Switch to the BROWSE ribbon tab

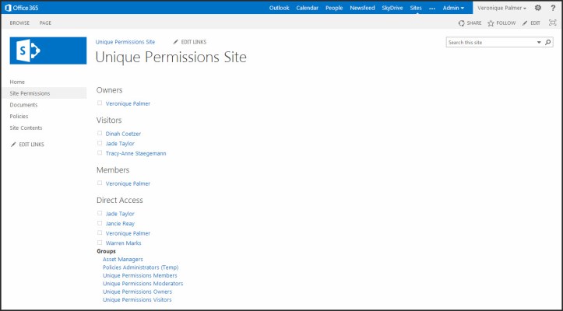19,23
